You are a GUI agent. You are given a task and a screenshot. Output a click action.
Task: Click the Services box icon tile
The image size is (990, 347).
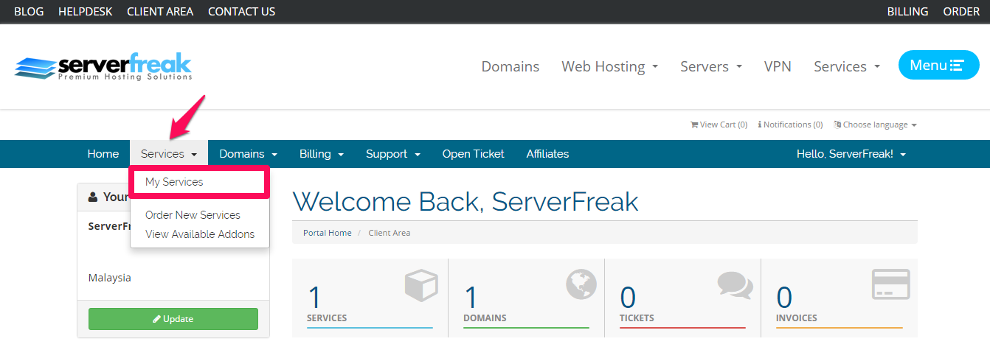pyautogui.click(x=421, y=284)
